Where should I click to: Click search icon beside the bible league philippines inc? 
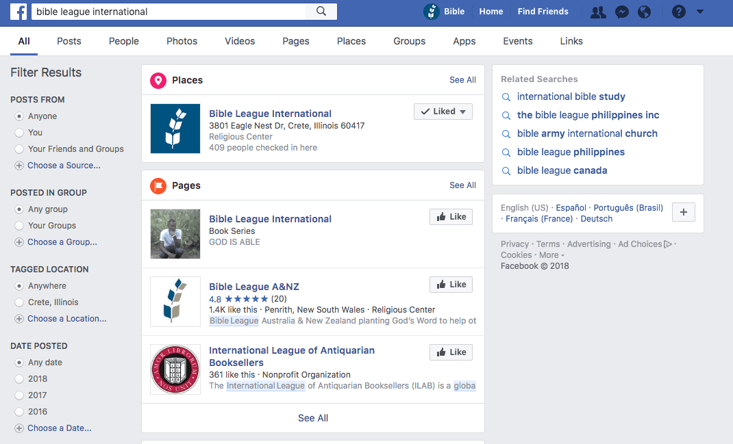click(506, 116)
